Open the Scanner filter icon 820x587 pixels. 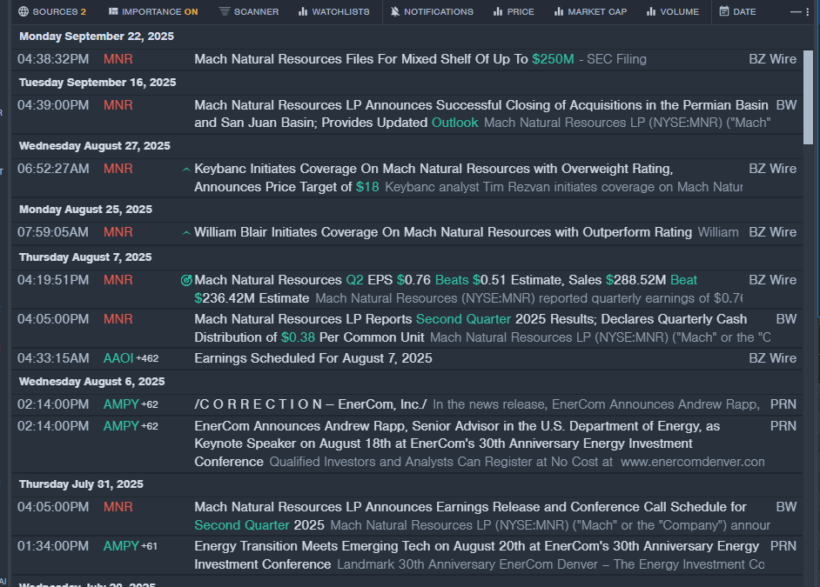click(225, 12)
